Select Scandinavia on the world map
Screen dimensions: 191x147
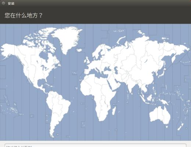99,51
